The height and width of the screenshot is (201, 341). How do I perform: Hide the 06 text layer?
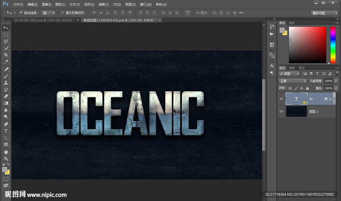(281, 99)
